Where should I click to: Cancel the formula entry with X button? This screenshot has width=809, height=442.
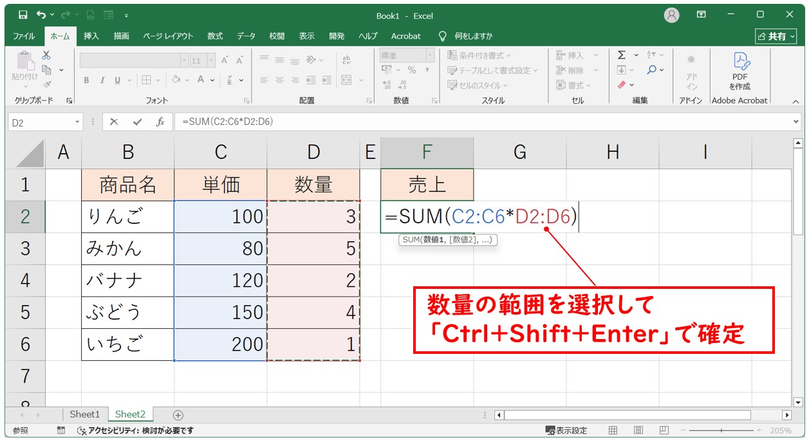pyautogui.click(x=114, y=122)
